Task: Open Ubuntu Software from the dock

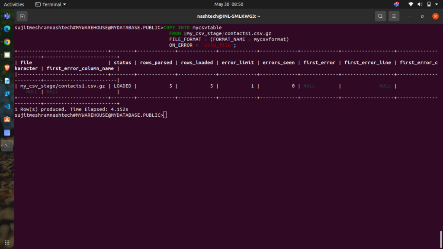Action: click(7, 119)
